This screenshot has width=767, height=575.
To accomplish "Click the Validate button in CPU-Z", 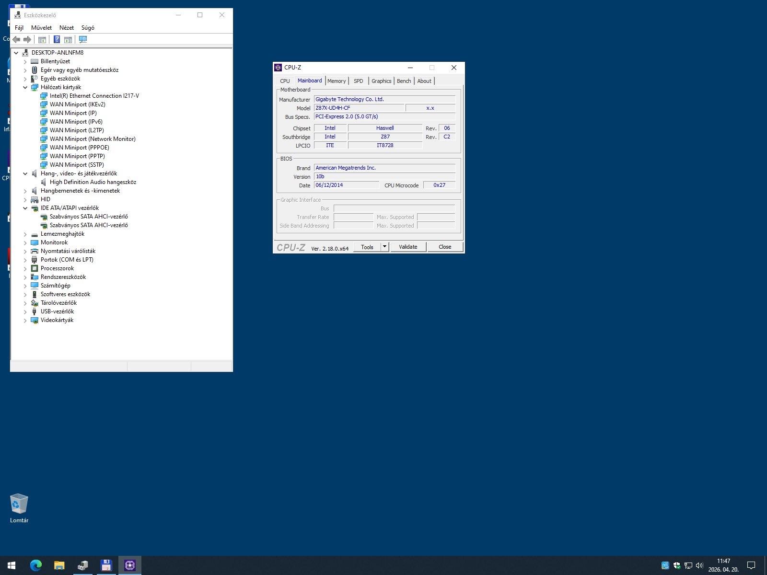I will click(408, 247).
